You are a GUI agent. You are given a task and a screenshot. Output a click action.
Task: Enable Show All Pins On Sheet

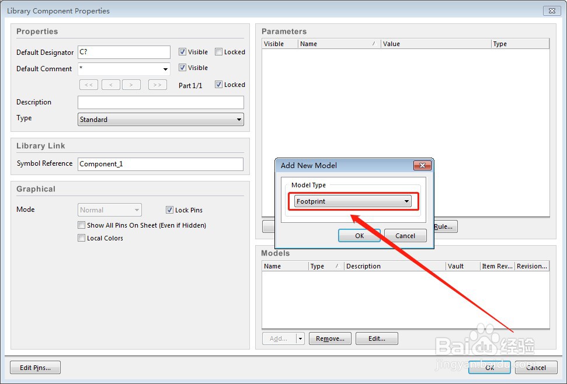[81, 225]
